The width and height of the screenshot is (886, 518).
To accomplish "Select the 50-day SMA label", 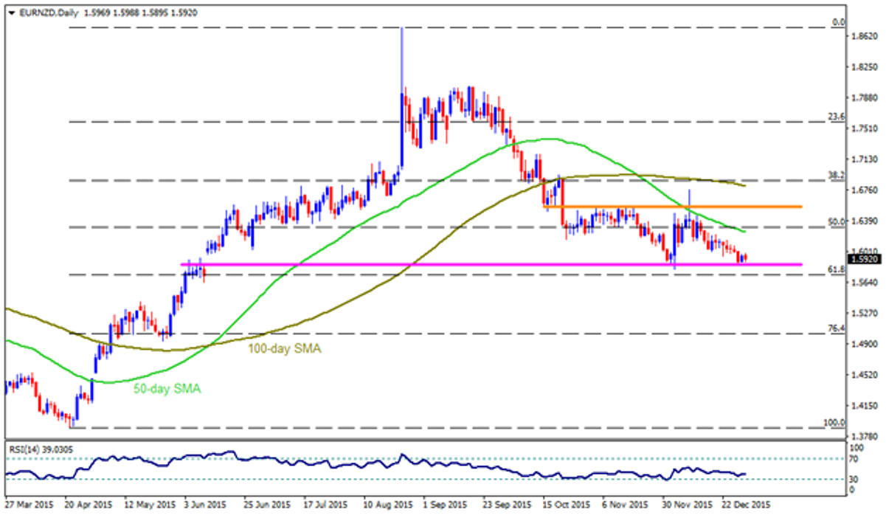I will point(166,387).
